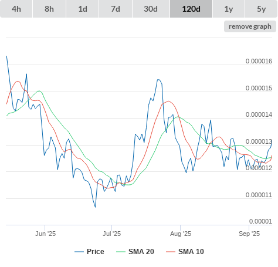Switch to the 8h time range

pyautogui.click(x=49, y=9)
